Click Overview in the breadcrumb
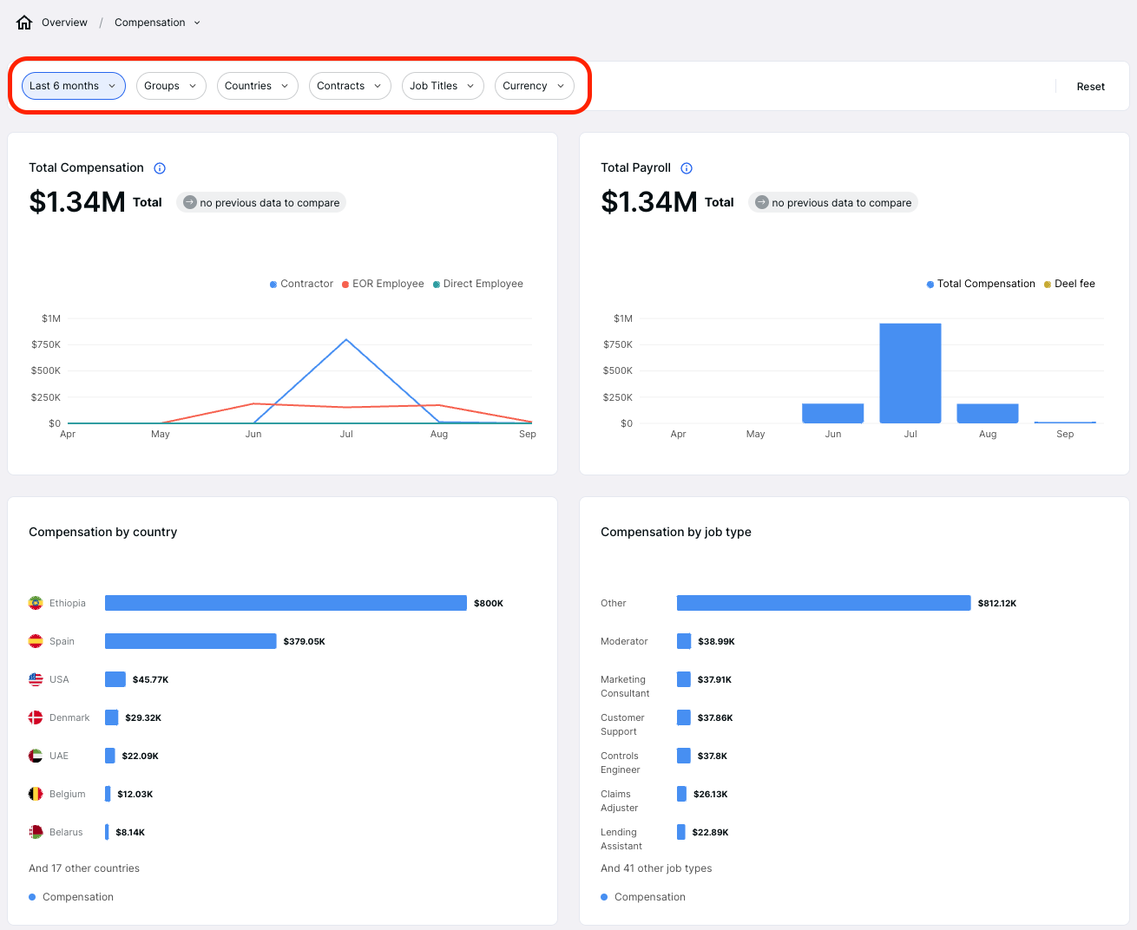Image resolution: width=1137 pixels, height=930 pixels. tap(64, 22)
